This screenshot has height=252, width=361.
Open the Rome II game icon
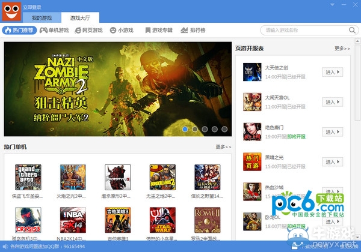pyautogui.click(x=207, y=220)
